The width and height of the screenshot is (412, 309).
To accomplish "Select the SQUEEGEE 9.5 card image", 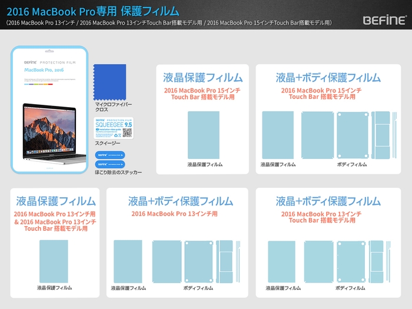I will [114, 128].
